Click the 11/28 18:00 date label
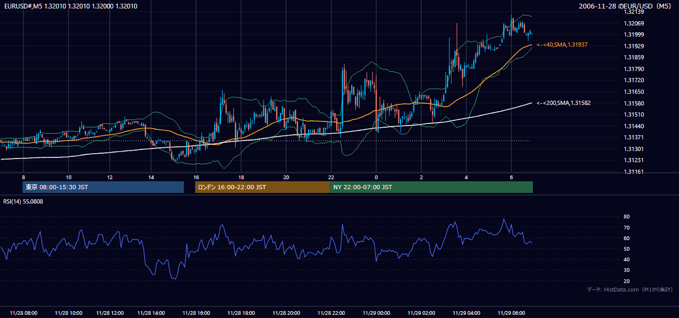679x318 pixels. pos(241,313)
